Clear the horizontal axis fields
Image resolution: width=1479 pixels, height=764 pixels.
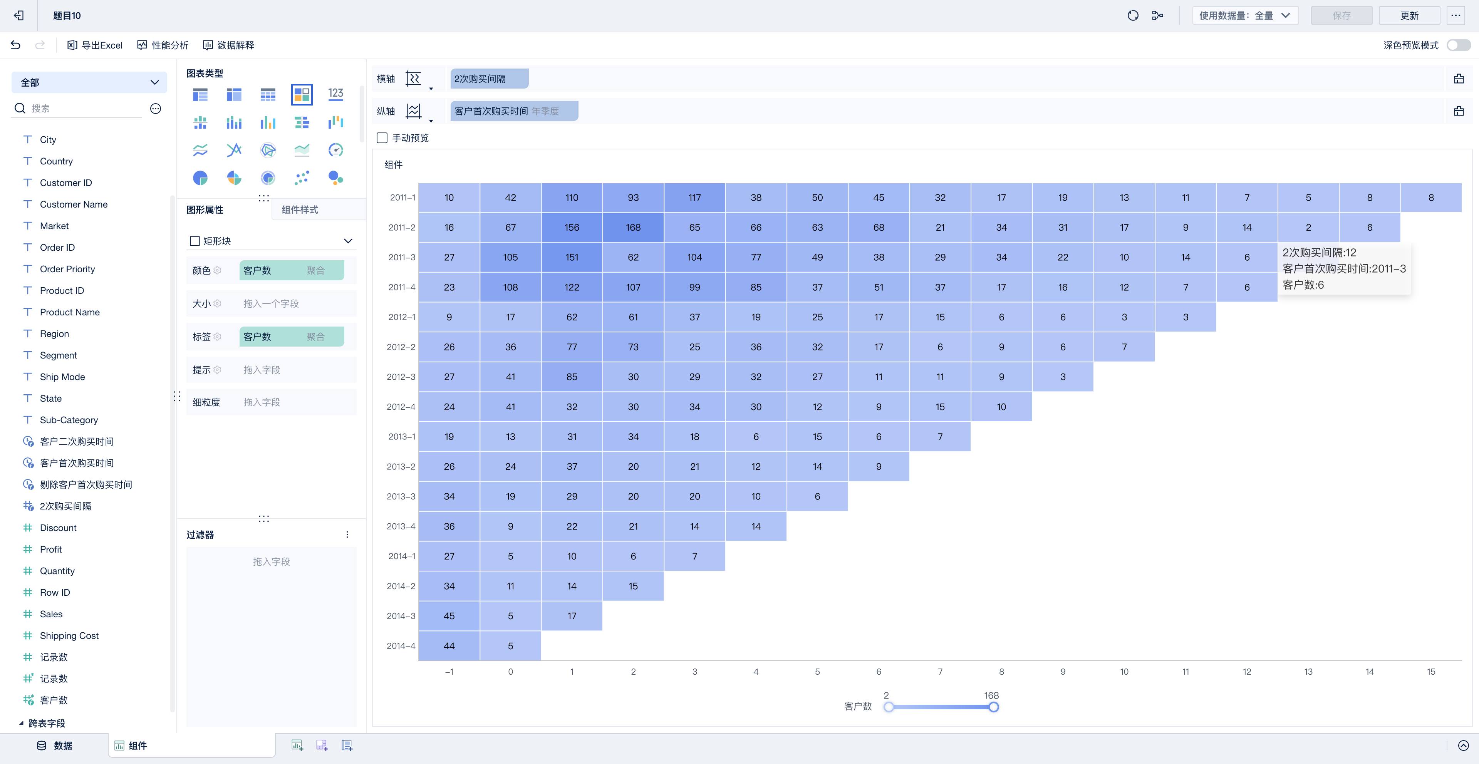[x=1458, y=79]
